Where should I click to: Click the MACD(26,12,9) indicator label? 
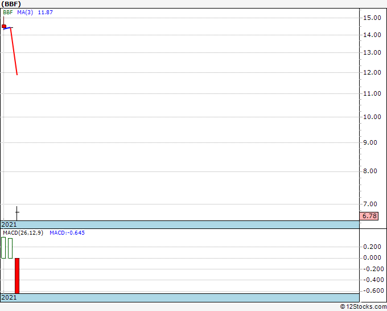pyautogui.click(x=23, y=233)
